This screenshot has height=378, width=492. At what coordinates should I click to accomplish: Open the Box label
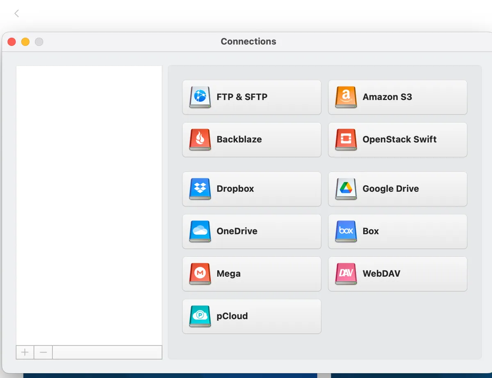pos(371,231)
